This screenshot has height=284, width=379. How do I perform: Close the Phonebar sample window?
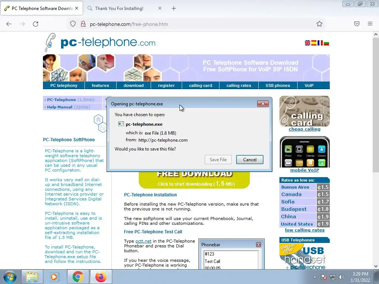coord(258,245)
